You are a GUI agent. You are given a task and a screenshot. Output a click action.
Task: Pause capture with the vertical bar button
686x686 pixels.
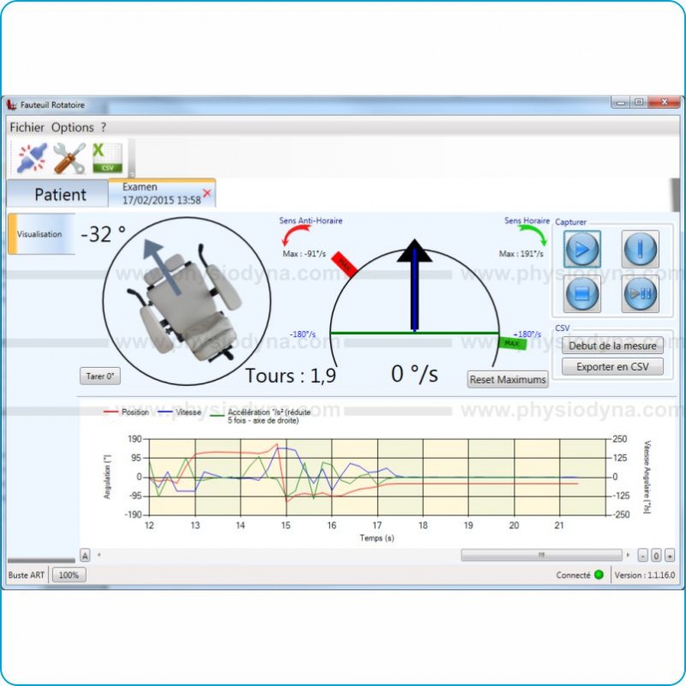point(640,250)
